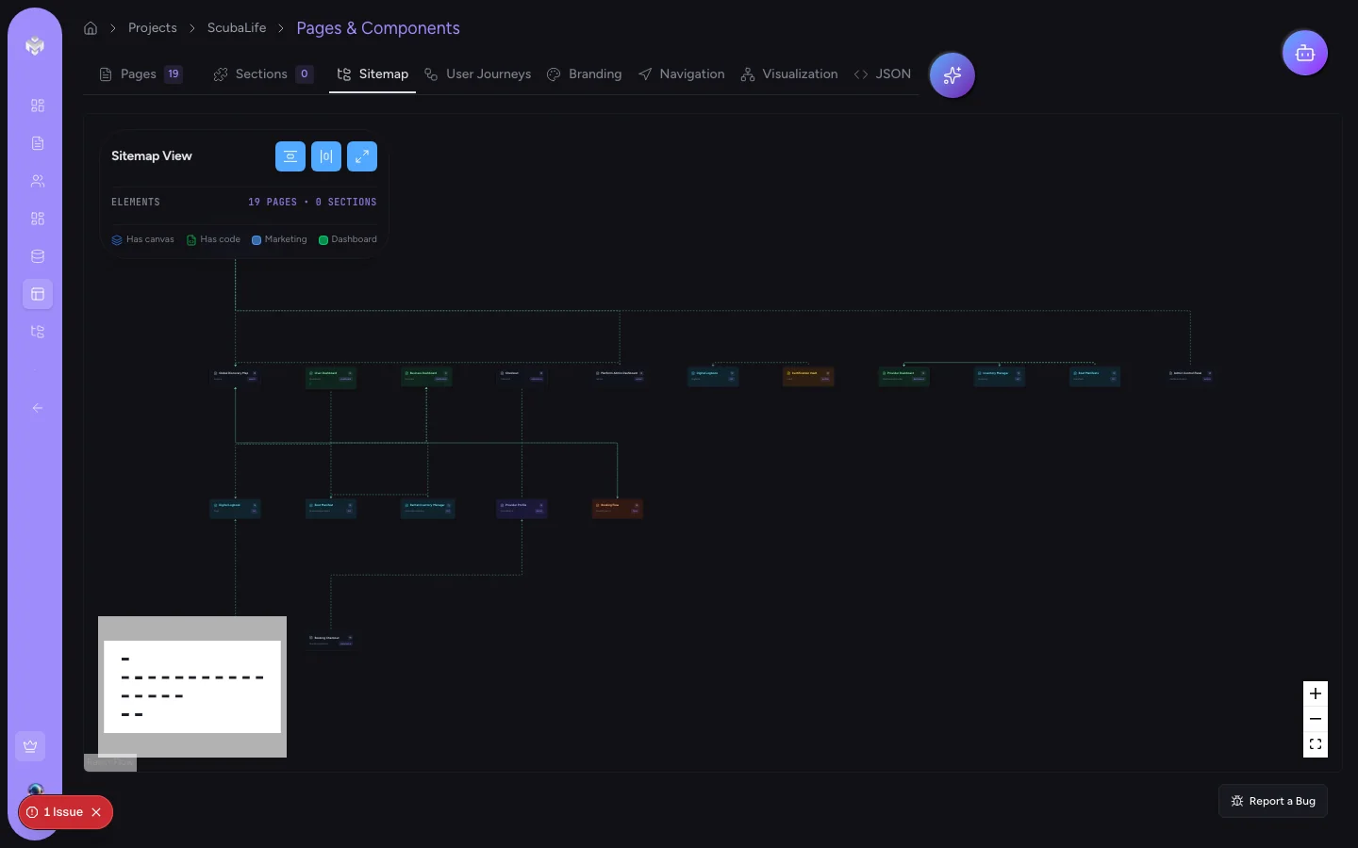
Task: Dismiss the 1 Issue badge
Action: pos(96,812)
